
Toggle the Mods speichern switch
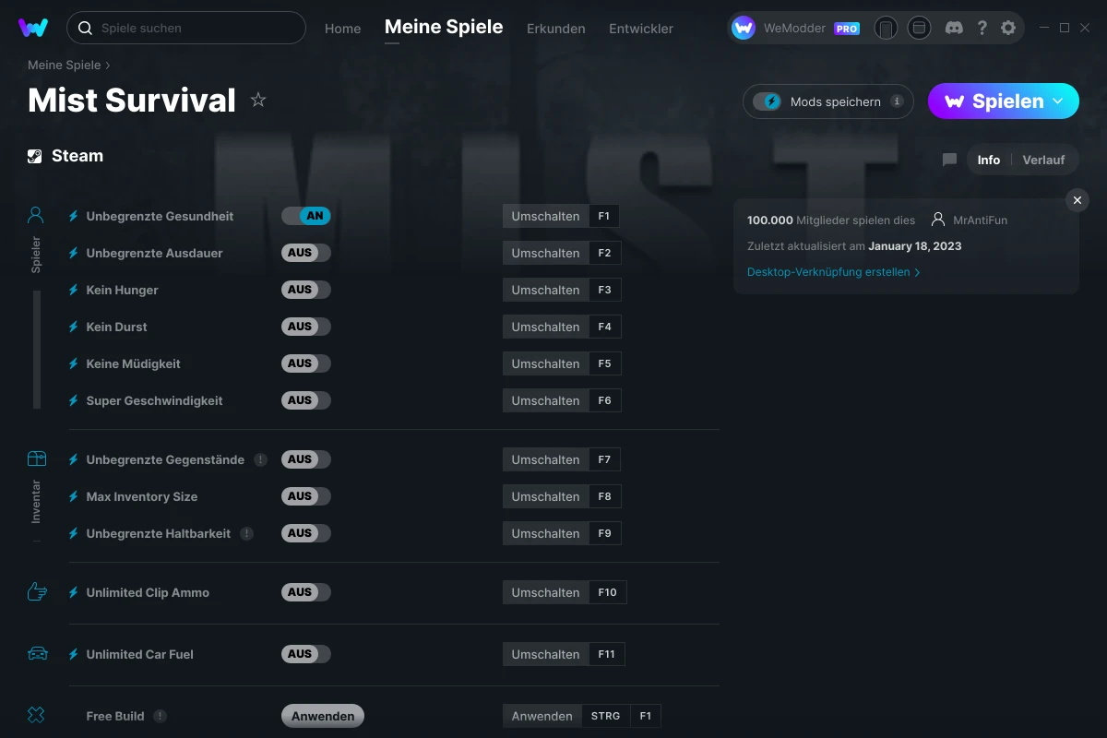point(768,101)
